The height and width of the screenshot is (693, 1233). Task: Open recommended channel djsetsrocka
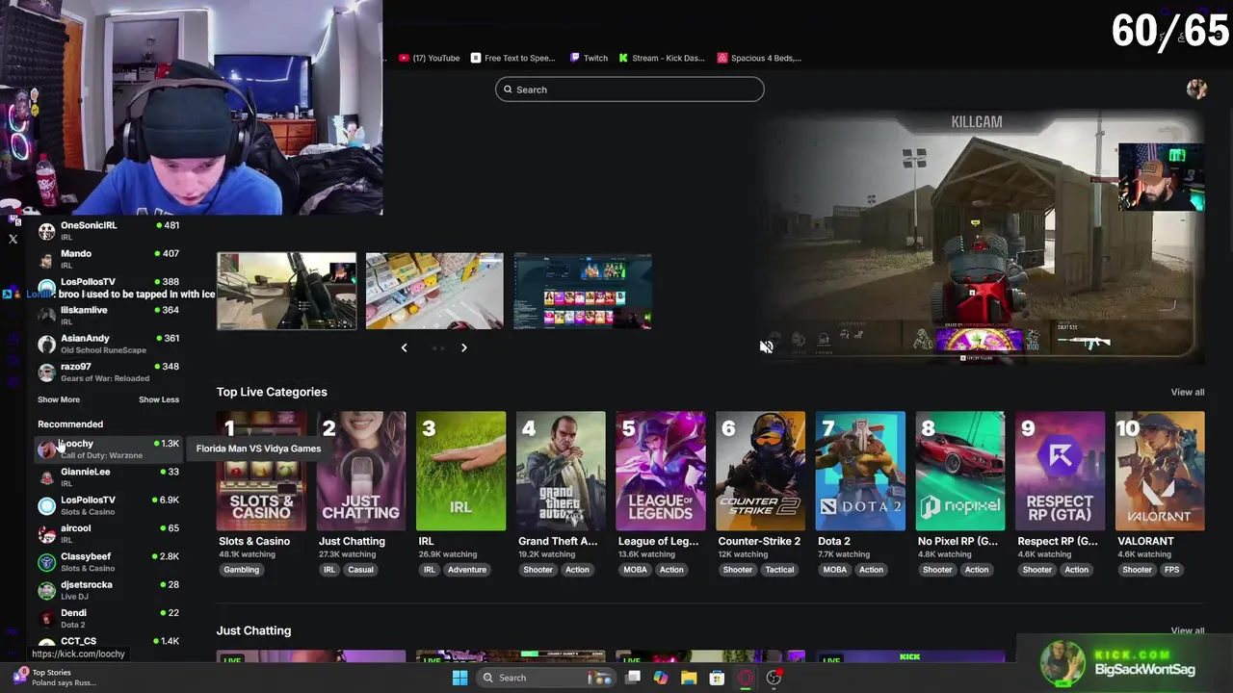108,589
